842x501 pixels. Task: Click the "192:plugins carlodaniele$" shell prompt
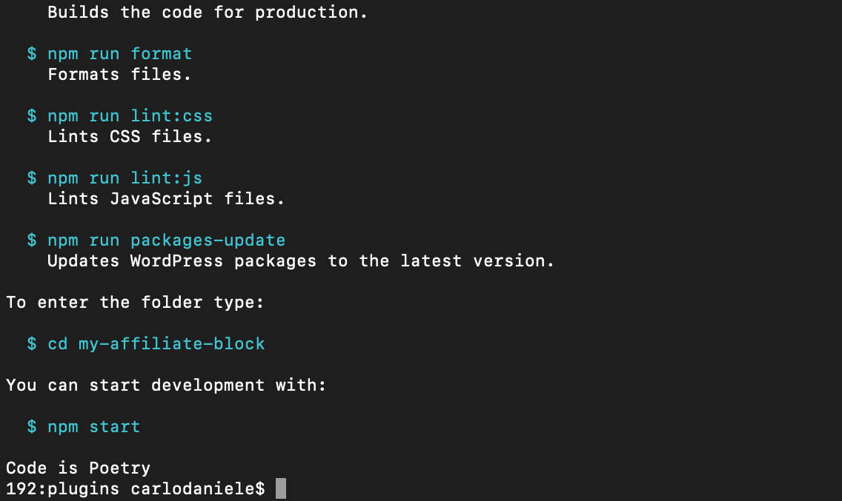[135, 489]
